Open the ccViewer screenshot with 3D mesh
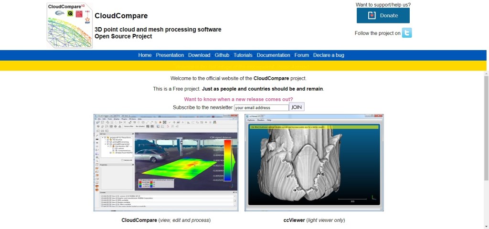Viewport: 489px width, 229px height. 314,163
